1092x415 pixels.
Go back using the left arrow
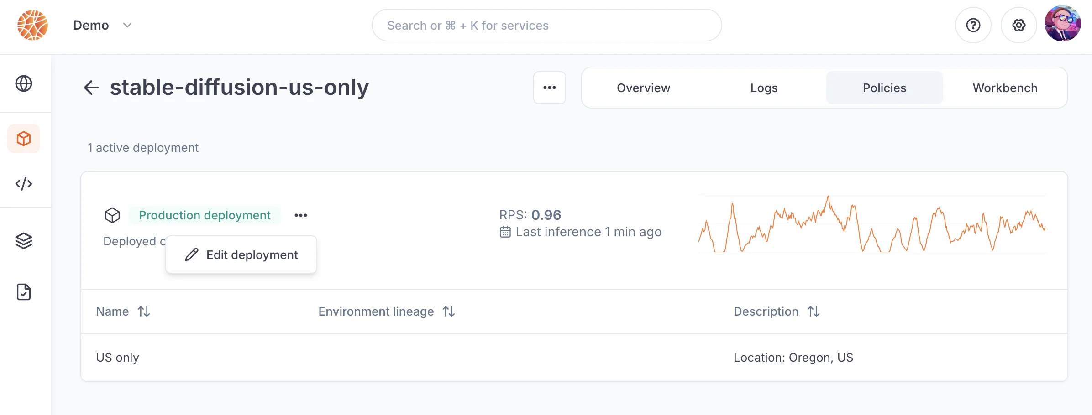click(x=91, y=88)
